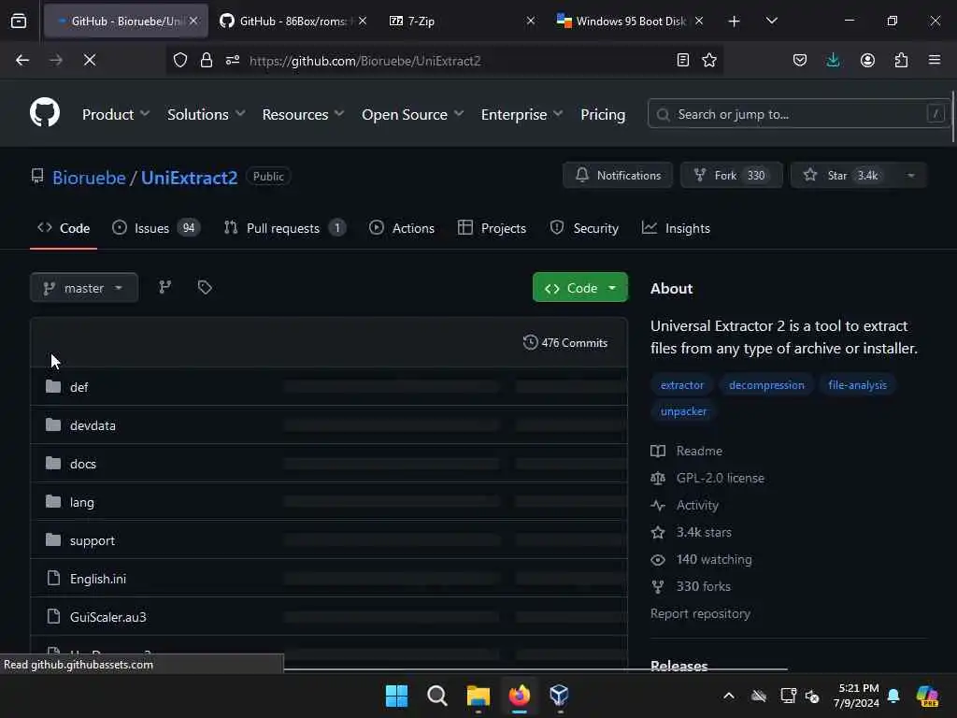The image size is (957, 718).
Task: Open the devdata folder
Action: tap(93, 425)
